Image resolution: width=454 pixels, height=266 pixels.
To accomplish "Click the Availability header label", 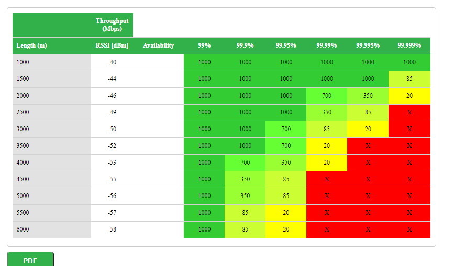I will click(158, 45).
